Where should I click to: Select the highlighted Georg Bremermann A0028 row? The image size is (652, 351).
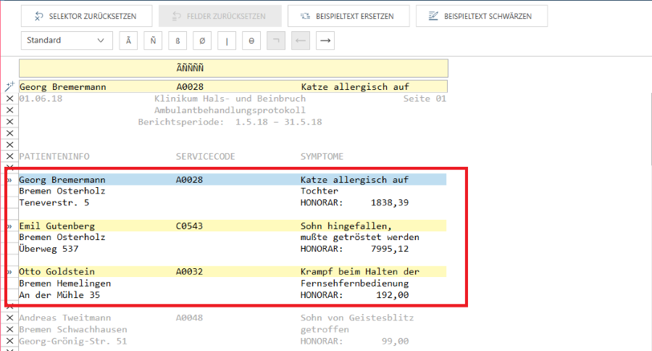pos(232,180)
